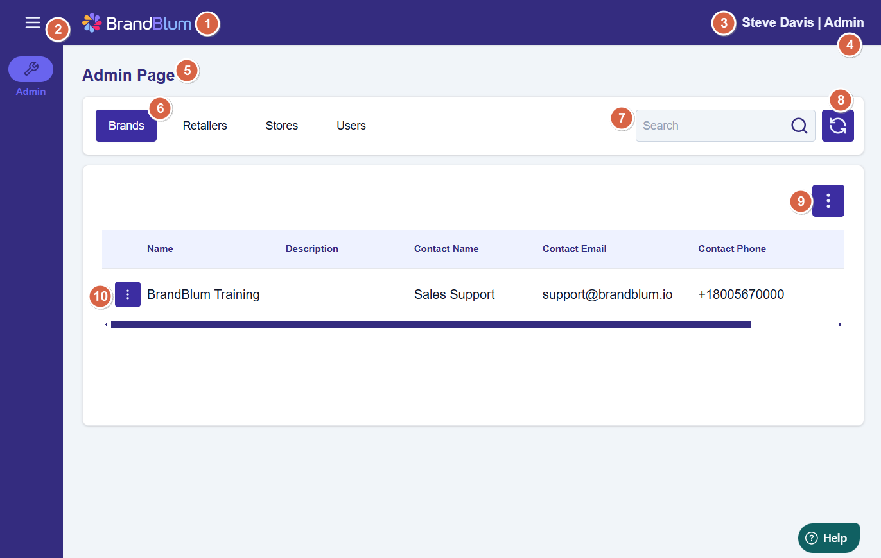Screen dimensions: 881x558
Task: Open the Stores tab
Action: coord(281,126)
